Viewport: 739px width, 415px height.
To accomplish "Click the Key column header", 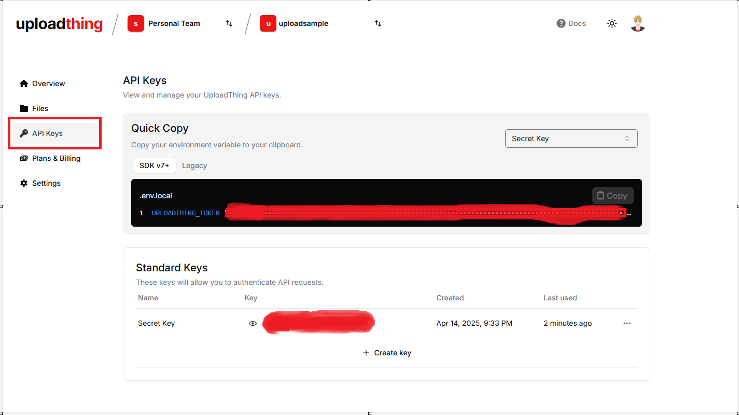I will coord(251,298).
